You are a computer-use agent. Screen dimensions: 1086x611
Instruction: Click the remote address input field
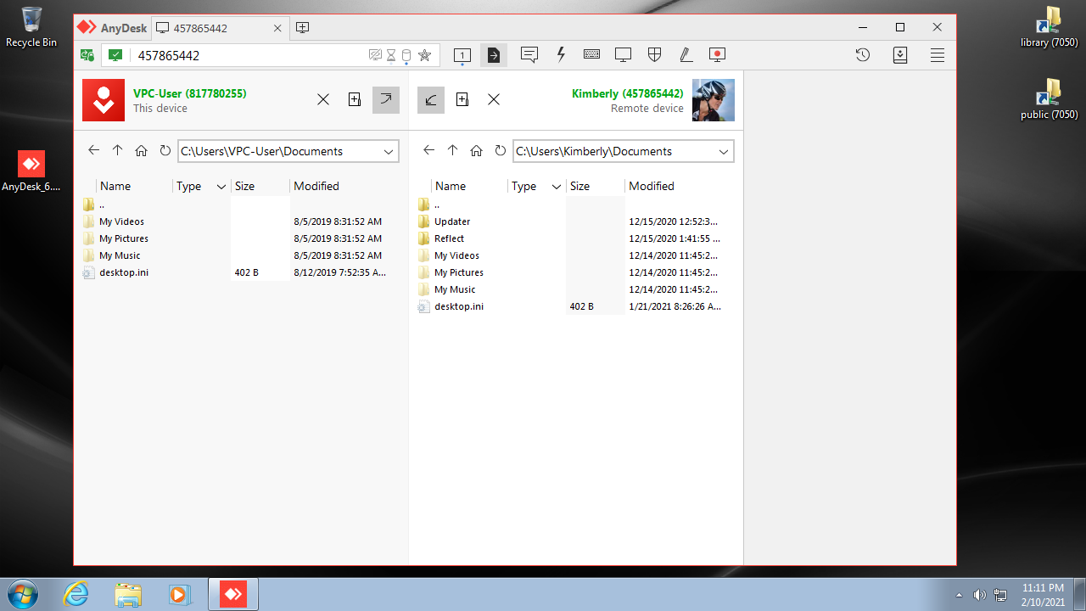pos(250,56)
